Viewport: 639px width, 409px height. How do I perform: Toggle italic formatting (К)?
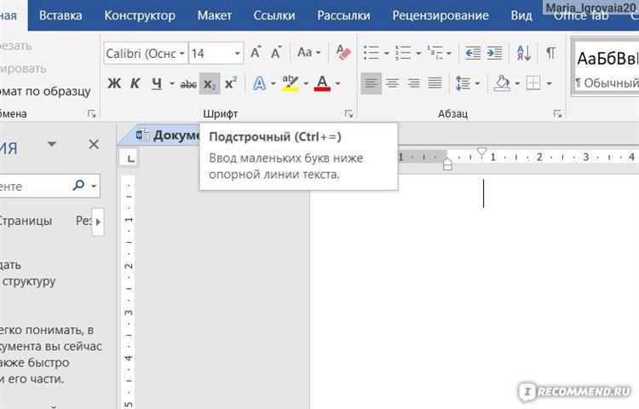click(135, 84)
